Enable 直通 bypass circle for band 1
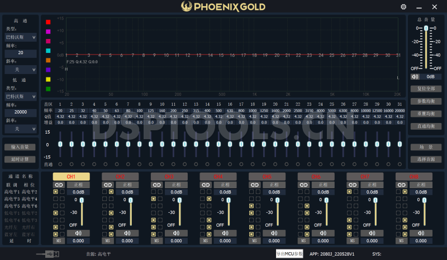This screenshot has width=447, height=260. coord(60,164)
